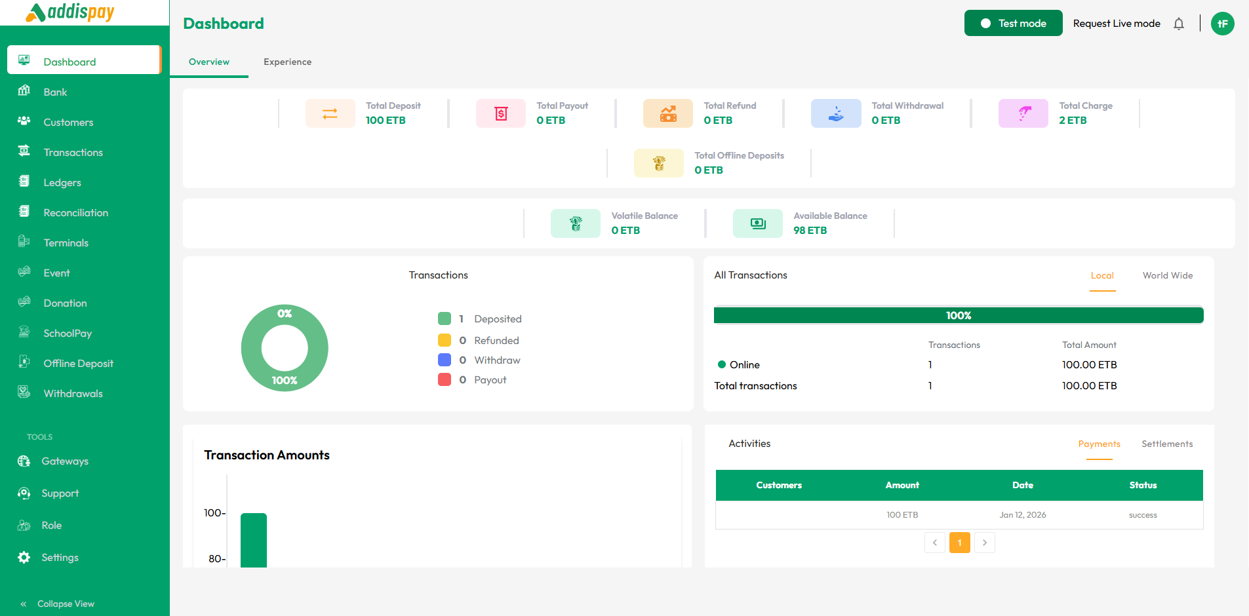Click the Ledgers sidebar icon
This screenshot has height=616, width=1249.
click(x=24, y=182)
